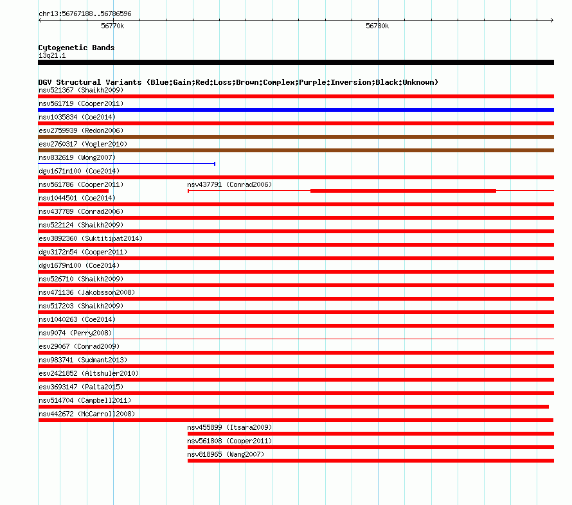Screen dimensions: 572x505
Task: Open variant nsv455899 (Itsara2009) label
Action: [229, 427]
